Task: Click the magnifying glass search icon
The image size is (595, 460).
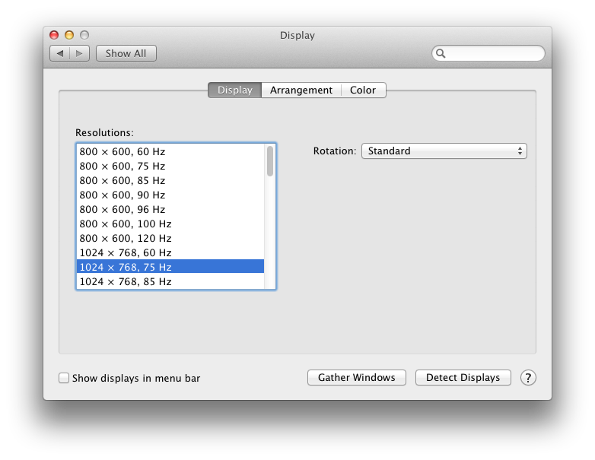Action: pos(441,53)
